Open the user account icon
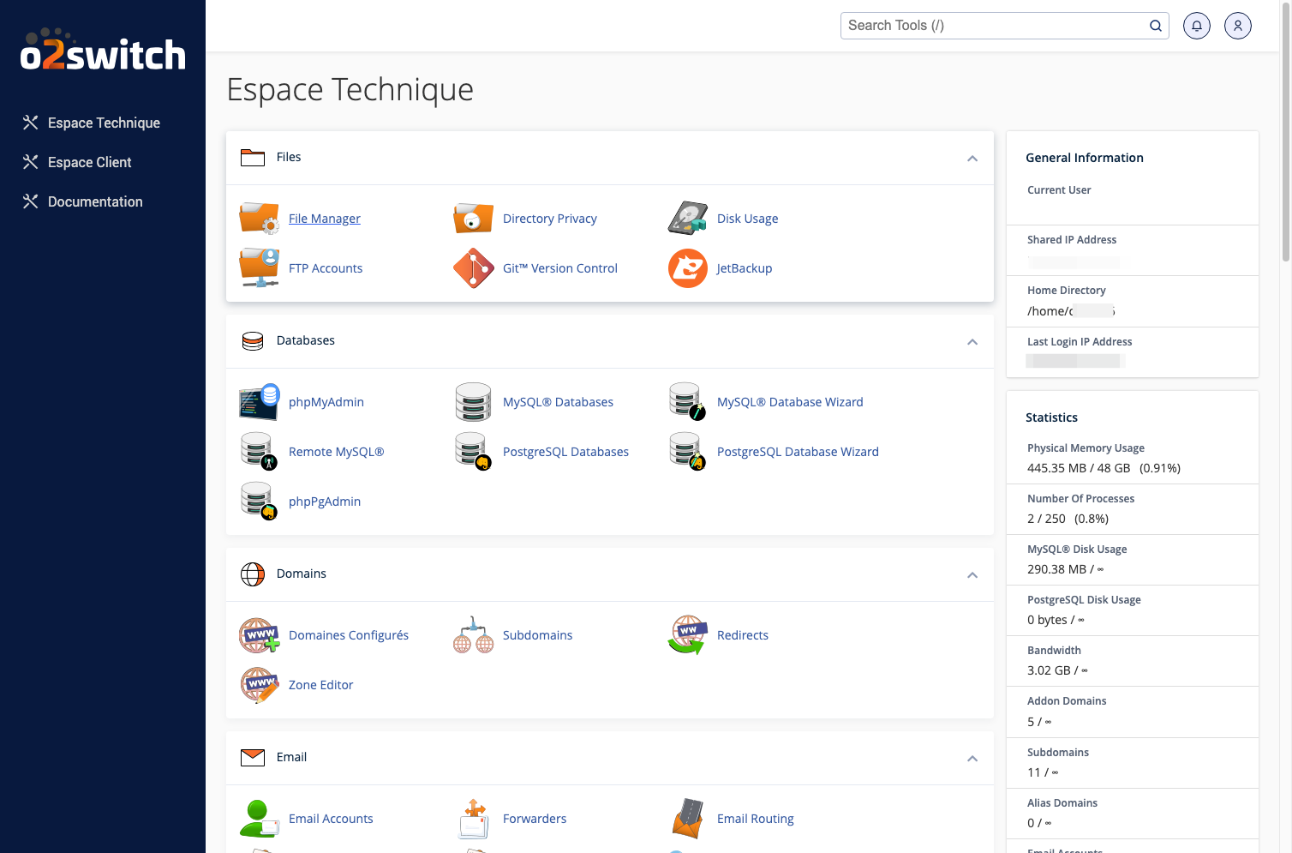Screen dimensions: 1292x853 coord(1238,26)
